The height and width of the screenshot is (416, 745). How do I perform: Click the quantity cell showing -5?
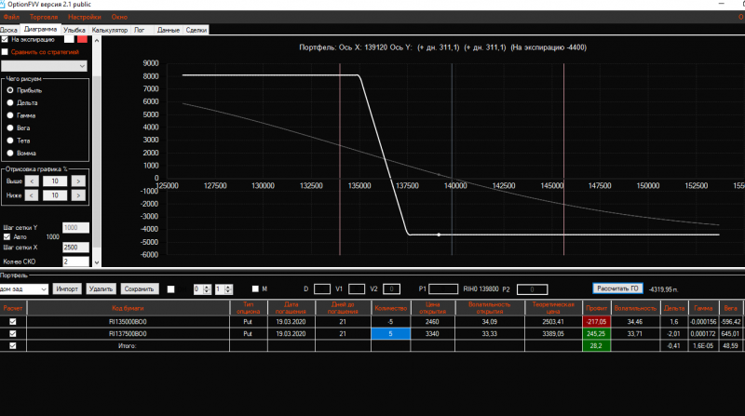coord(390,321)
